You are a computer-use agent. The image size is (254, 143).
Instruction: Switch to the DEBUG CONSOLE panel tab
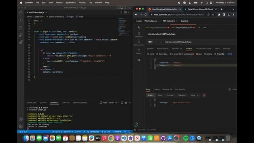(x=80, y=102)
